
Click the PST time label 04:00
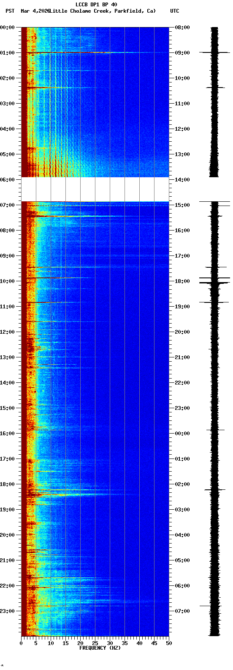(7, 129)
